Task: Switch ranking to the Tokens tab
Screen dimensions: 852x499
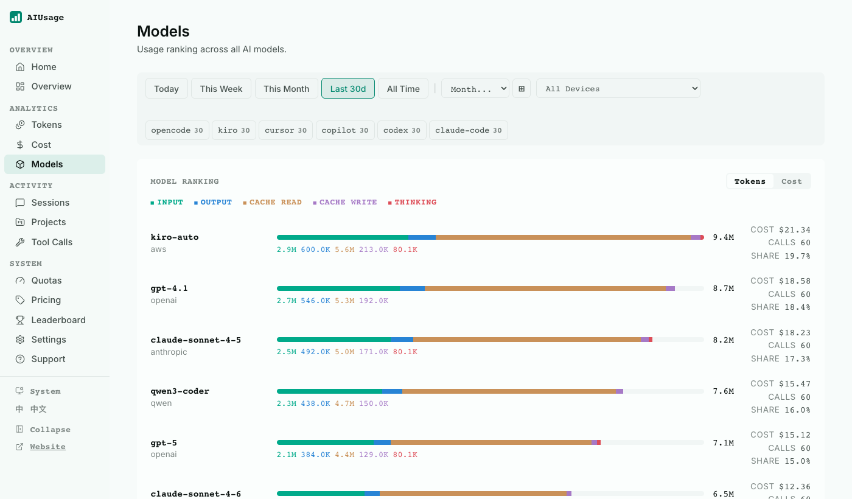Action: pyautogui.click(x=750, y=181)
